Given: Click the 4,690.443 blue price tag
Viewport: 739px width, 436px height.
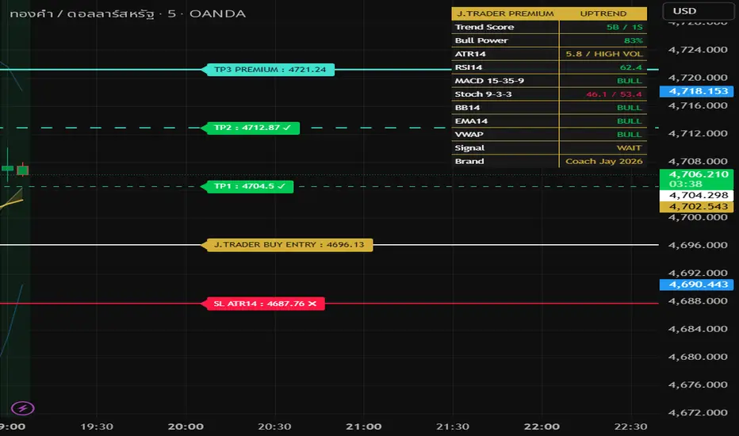Looking at the screenshot, I should 697,285.
